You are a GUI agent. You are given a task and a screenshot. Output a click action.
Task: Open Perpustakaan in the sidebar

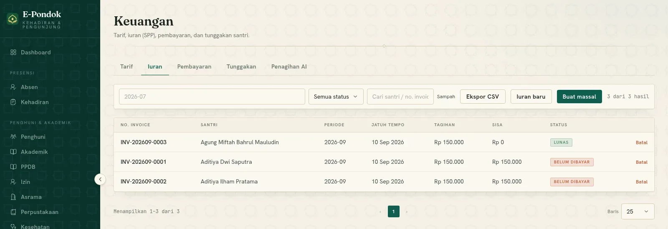(40, 212)
